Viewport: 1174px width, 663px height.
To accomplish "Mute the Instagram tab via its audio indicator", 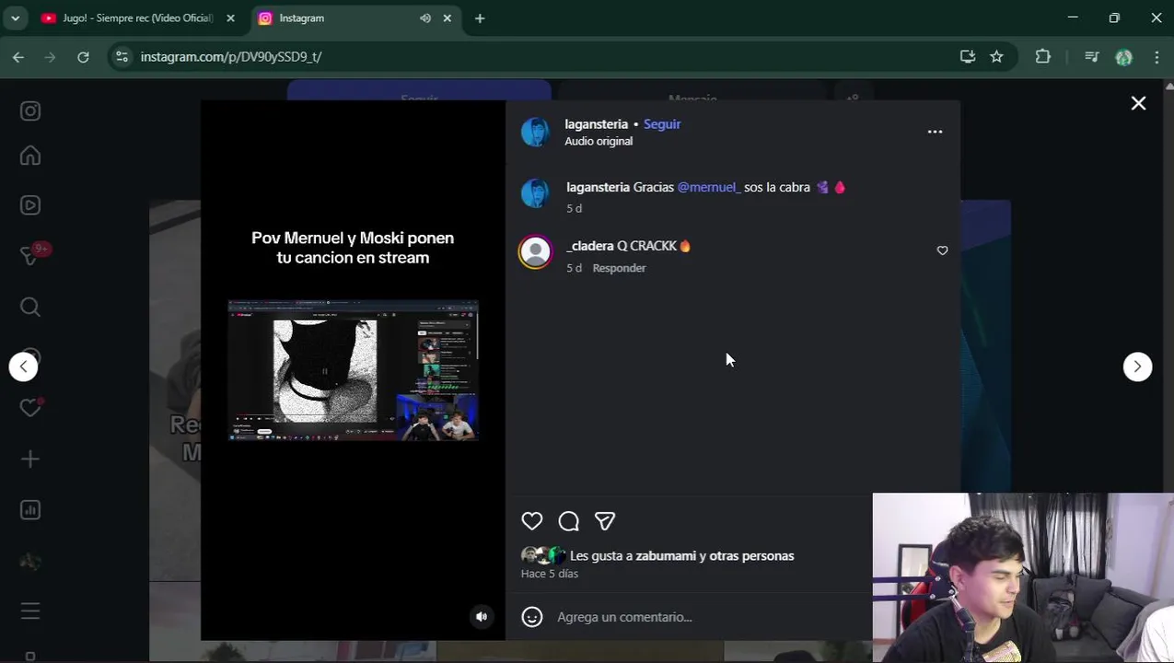I will (425, 18).
